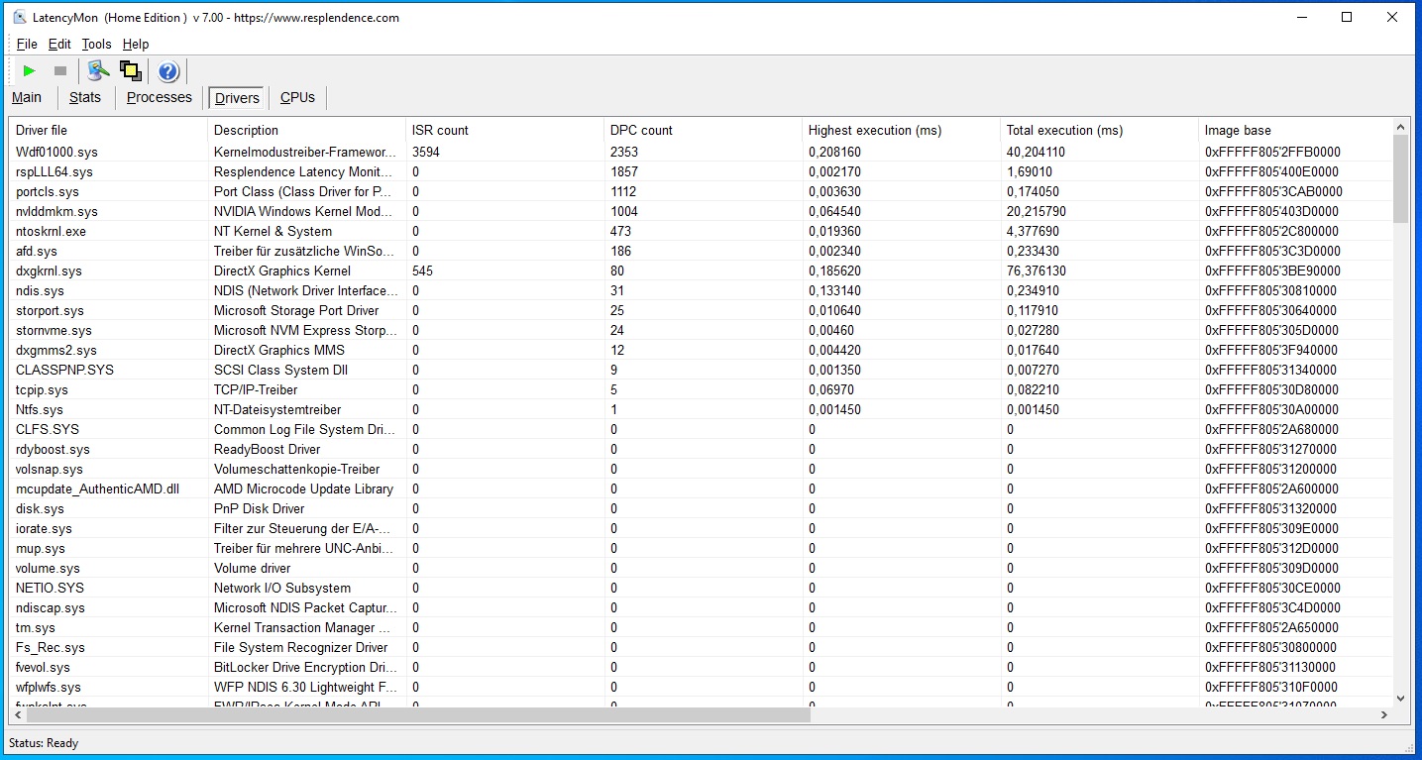
Task: Select the rspLLL64.sys driver row
Action: (x=701, y=171)
